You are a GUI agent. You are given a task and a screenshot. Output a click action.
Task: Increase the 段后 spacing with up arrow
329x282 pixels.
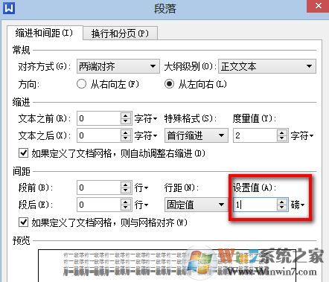coord(126,202)
